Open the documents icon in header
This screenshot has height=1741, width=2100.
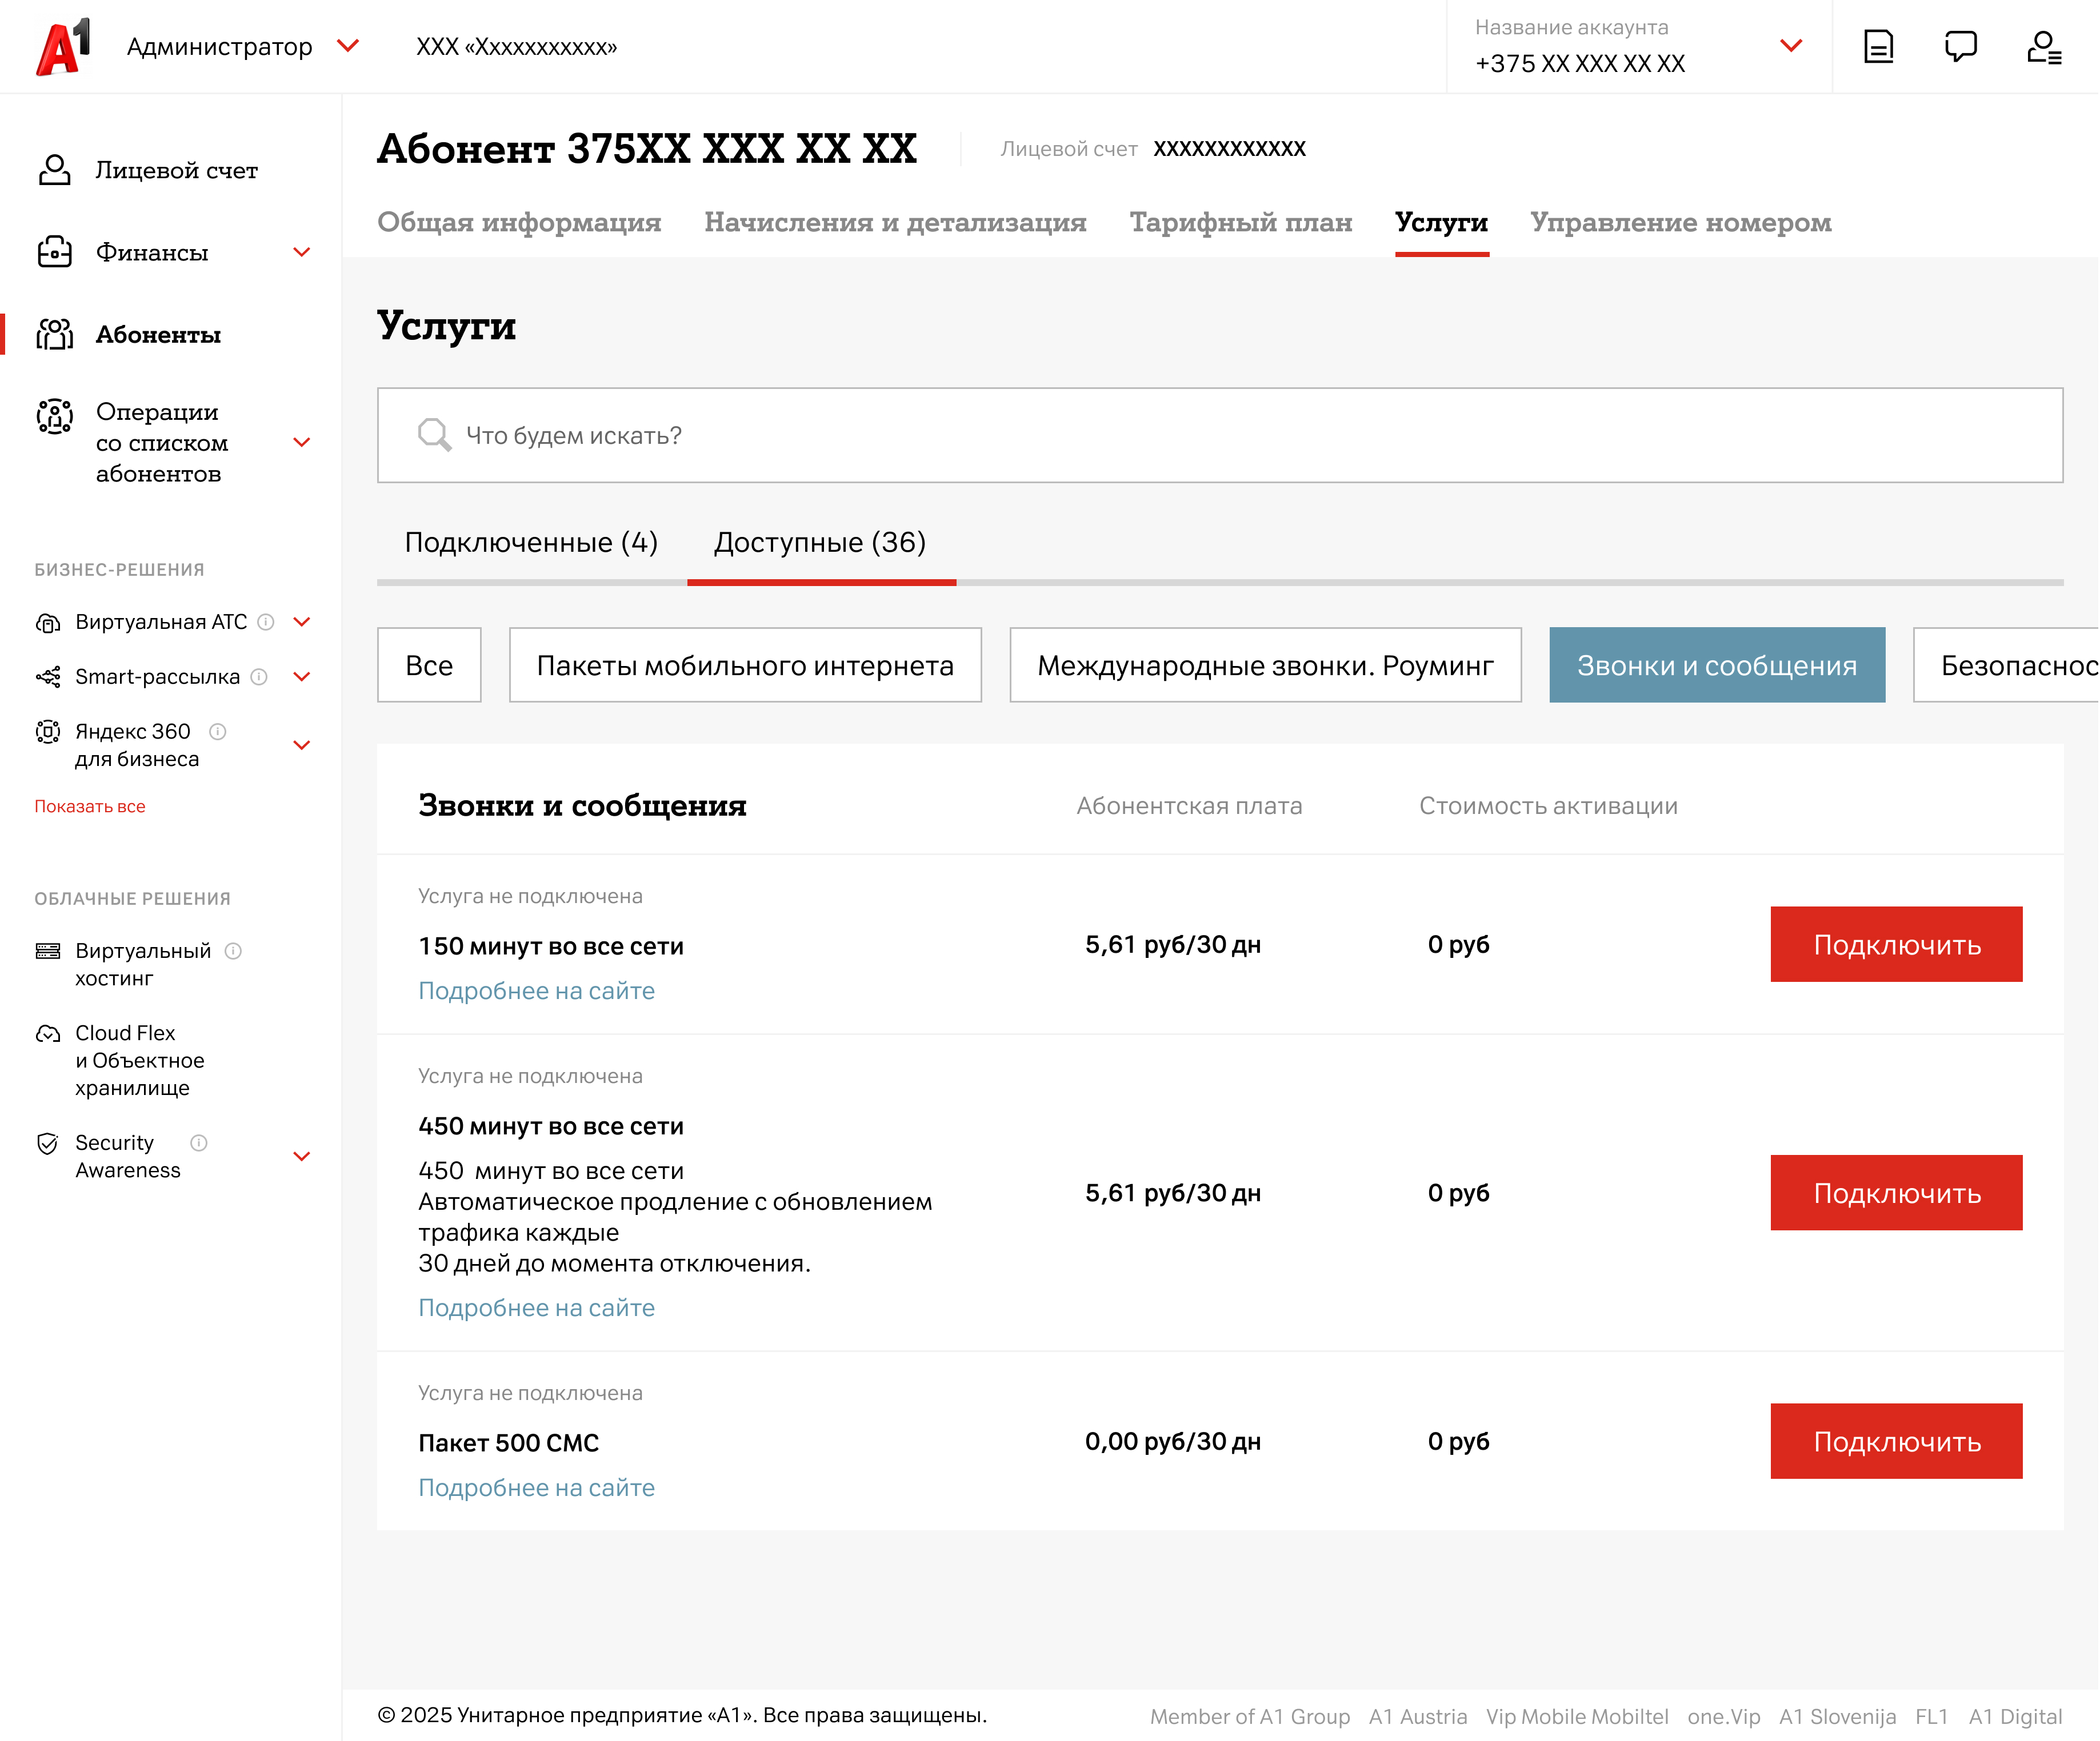point(1878,46)
